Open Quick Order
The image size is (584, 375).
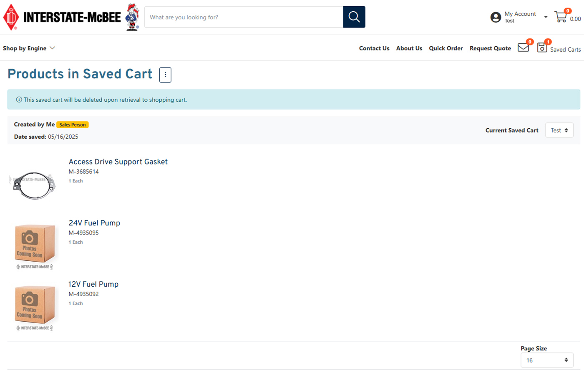(446, 48)
